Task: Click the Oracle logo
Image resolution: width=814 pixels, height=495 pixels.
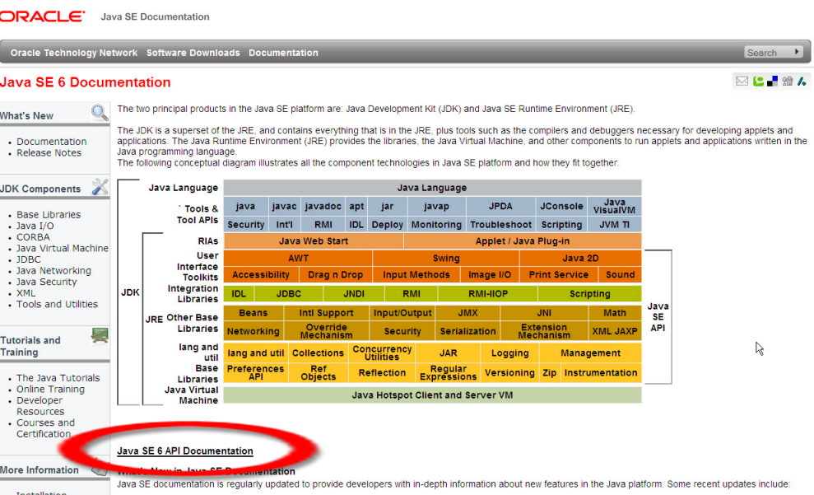Action: [42, 16]
